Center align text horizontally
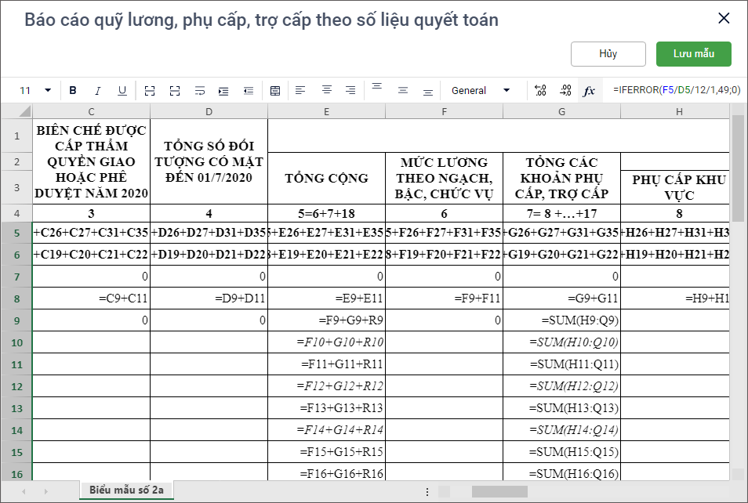 tap(327, 91)
